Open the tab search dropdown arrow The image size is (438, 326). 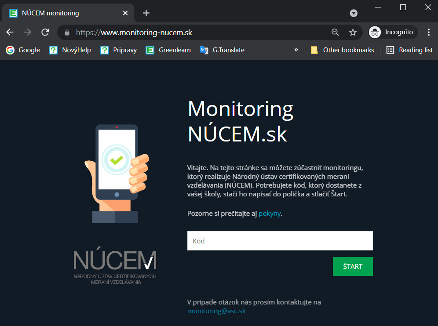(354, 13)
